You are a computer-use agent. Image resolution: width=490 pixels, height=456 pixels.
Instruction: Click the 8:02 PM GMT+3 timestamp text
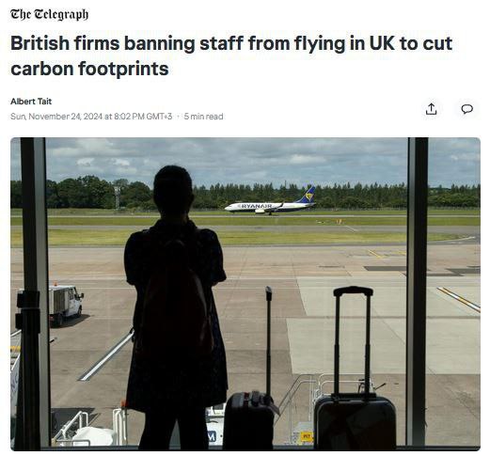[x=143, y=117]
